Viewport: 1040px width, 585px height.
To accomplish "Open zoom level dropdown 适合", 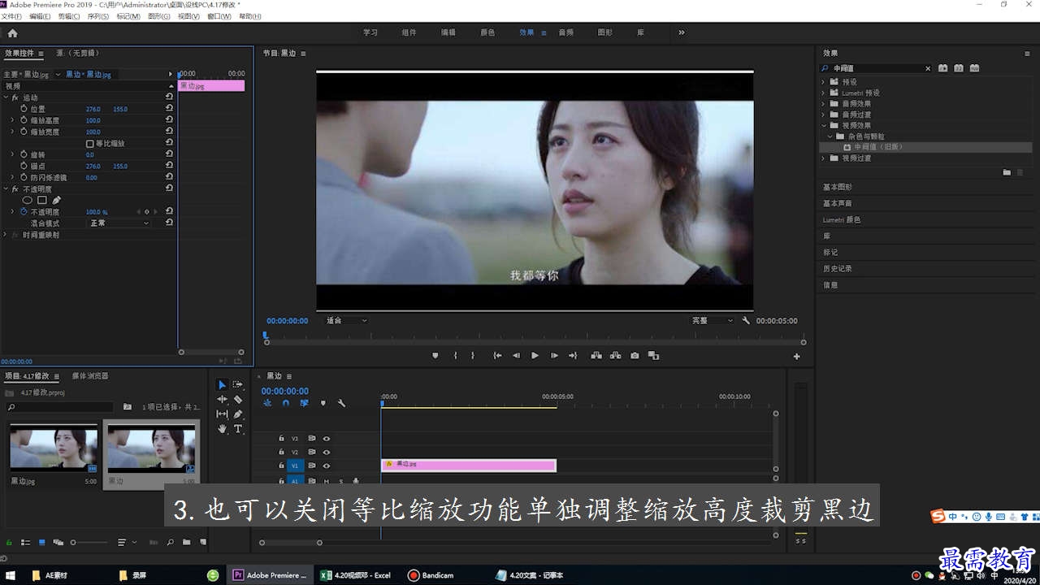I will coord(346,321).
